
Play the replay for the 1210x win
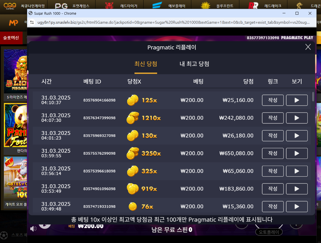point(297,118)
